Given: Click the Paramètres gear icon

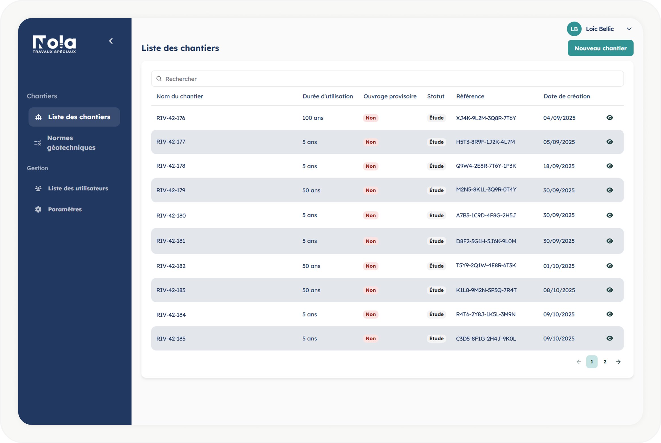Looking at the screenshot, I should coord(38,209).
